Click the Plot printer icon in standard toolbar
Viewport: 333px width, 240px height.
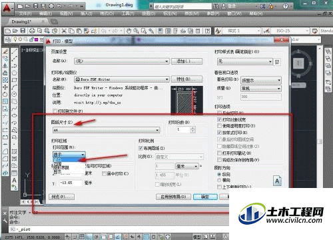pos(32,31)
